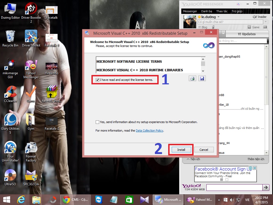Click the Cancel button in setup
273x205 pixels.
(x=204, y=150)
